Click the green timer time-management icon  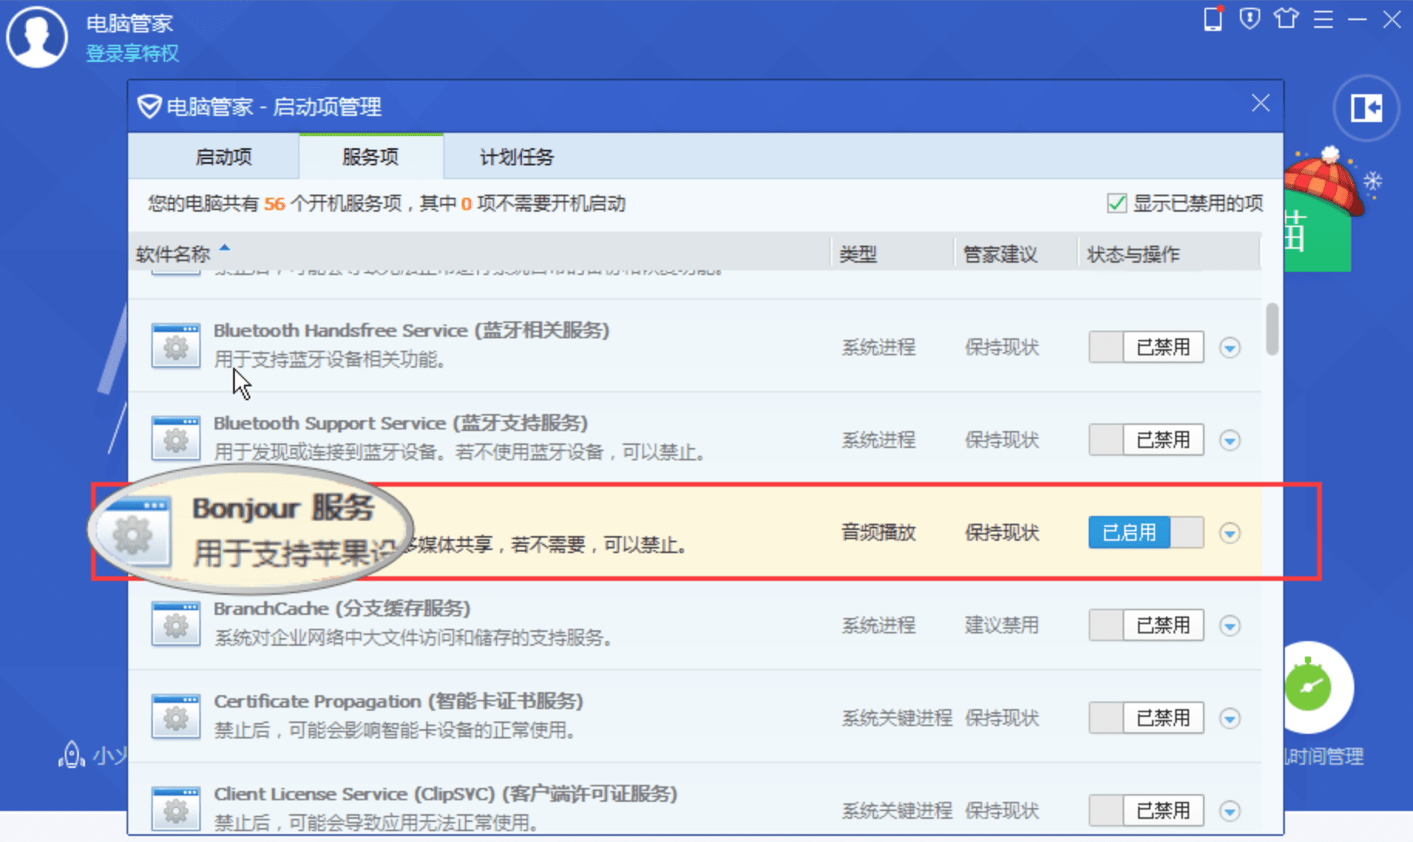1309,687
